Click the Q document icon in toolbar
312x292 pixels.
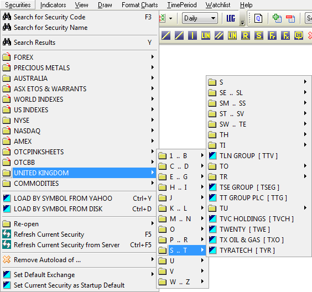(258, 18)
